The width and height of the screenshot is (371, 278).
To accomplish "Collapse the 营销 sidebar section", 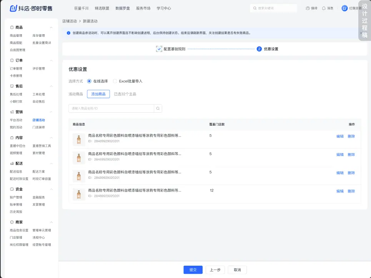I will 52,112.
